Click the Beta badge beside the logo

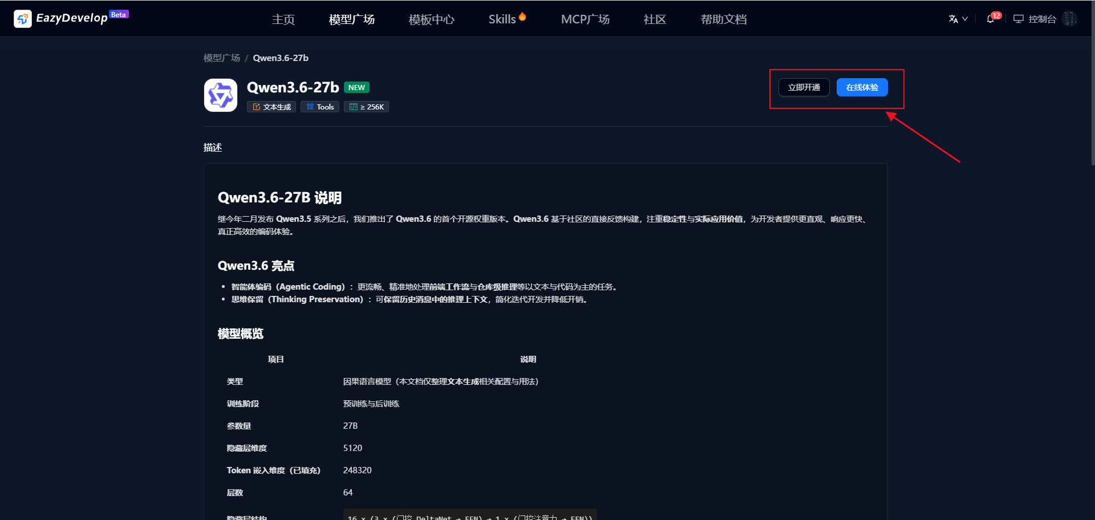[119, 14]
